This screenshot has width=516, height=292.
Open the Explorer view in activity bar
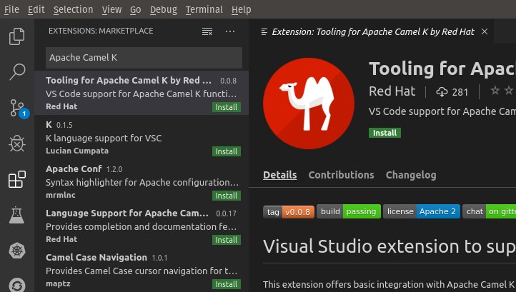(x=16, y=36)
